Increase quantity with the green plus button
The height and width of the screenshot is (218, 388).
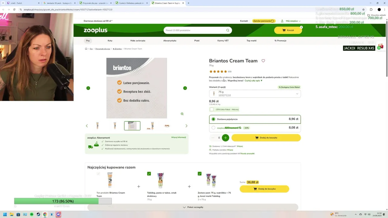225,138
